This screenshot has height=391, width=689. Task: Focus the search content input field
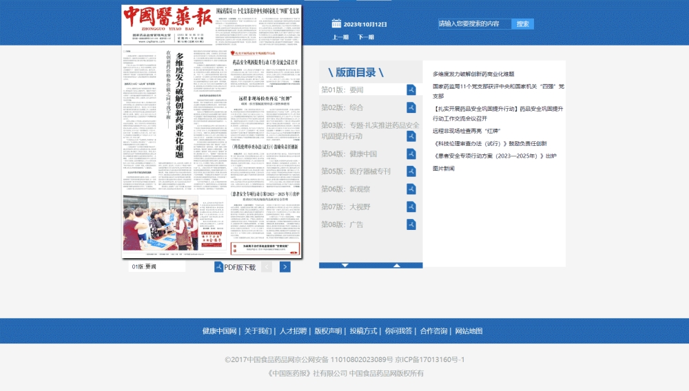coord(474,24)
